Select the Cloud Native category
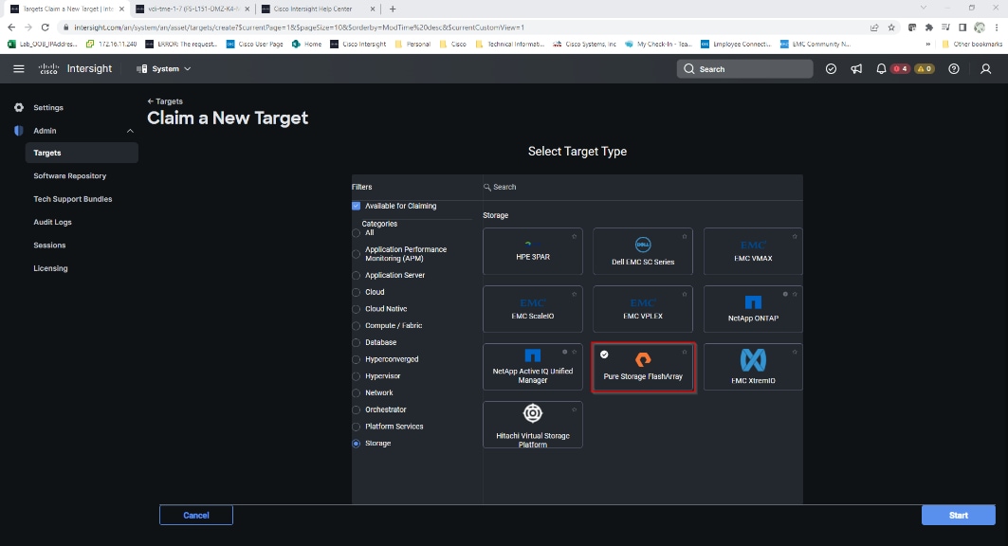 coord(357,309)
